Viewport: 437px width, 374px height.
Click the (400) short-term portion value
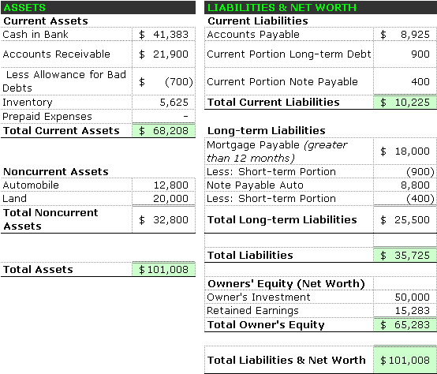click(x=405, y=198)
